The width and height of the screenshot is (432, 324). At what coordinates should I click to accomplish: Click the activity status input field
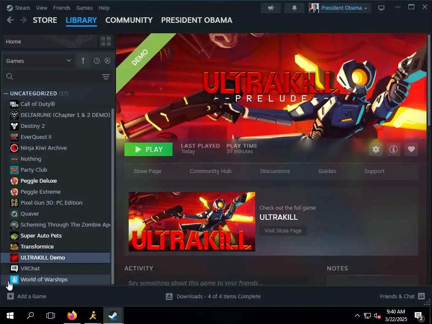pyautogui.click(x=219, y=281)
